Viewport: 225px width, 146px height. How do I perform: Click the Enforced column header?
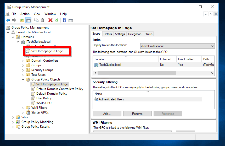[167, 59]
